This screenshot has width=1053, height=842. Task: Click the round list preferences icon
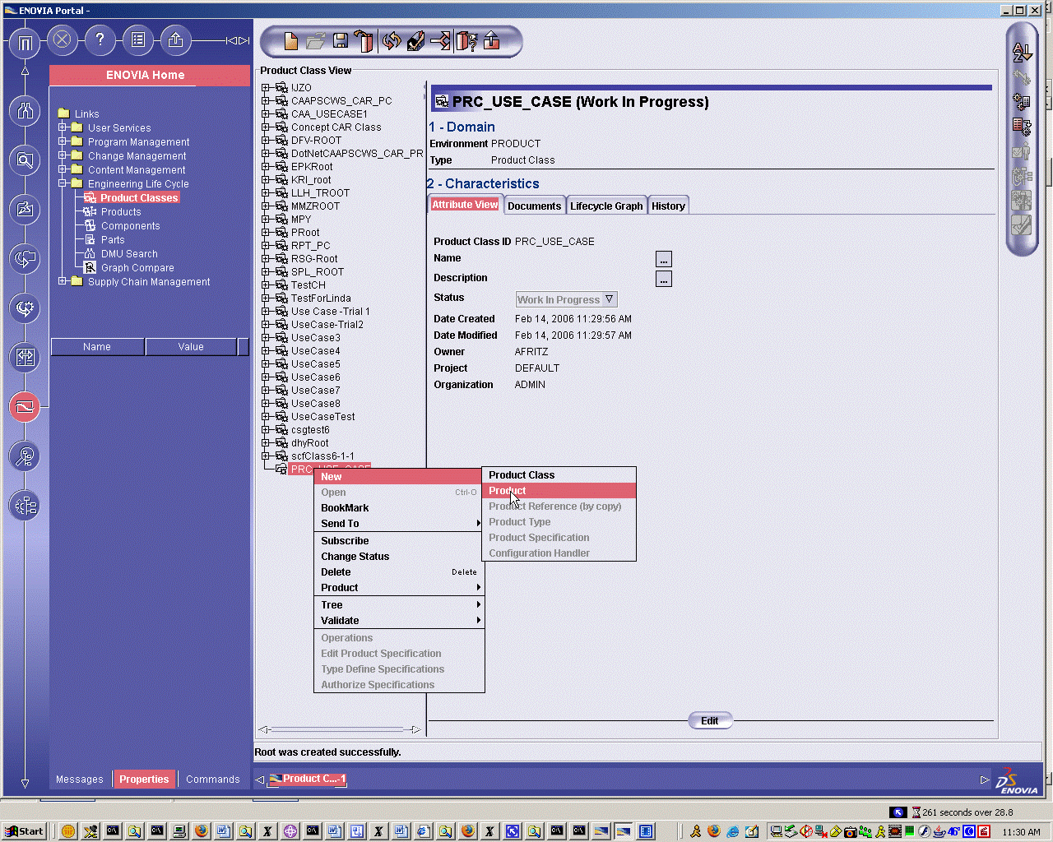138,39
